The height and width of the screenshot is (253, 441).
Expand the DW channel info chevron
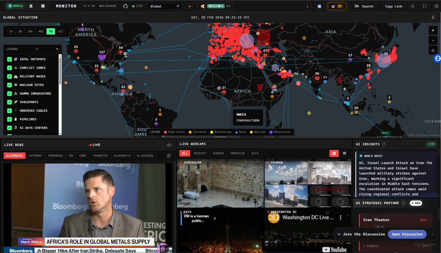[215, 218]
